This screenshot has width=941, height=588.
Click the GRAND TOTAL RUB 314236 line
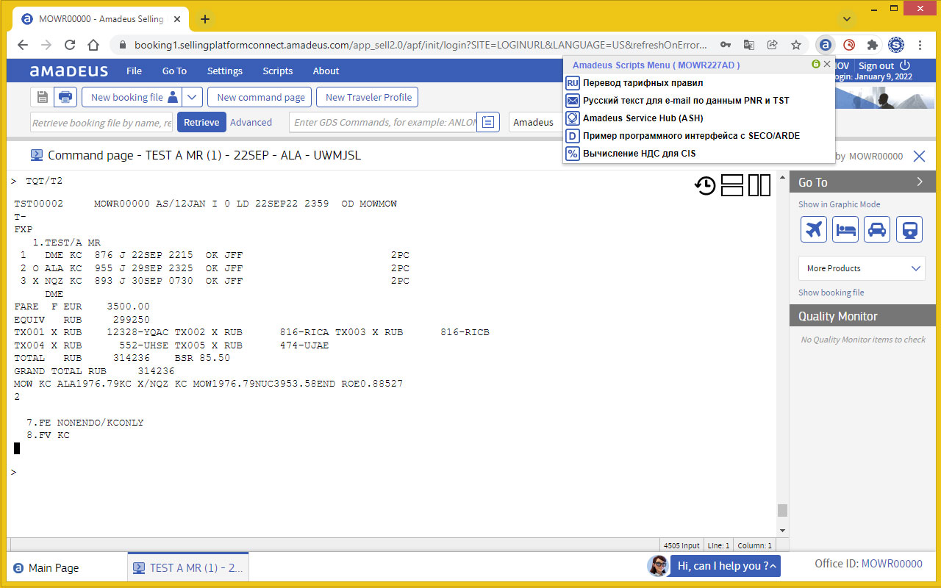94,371
